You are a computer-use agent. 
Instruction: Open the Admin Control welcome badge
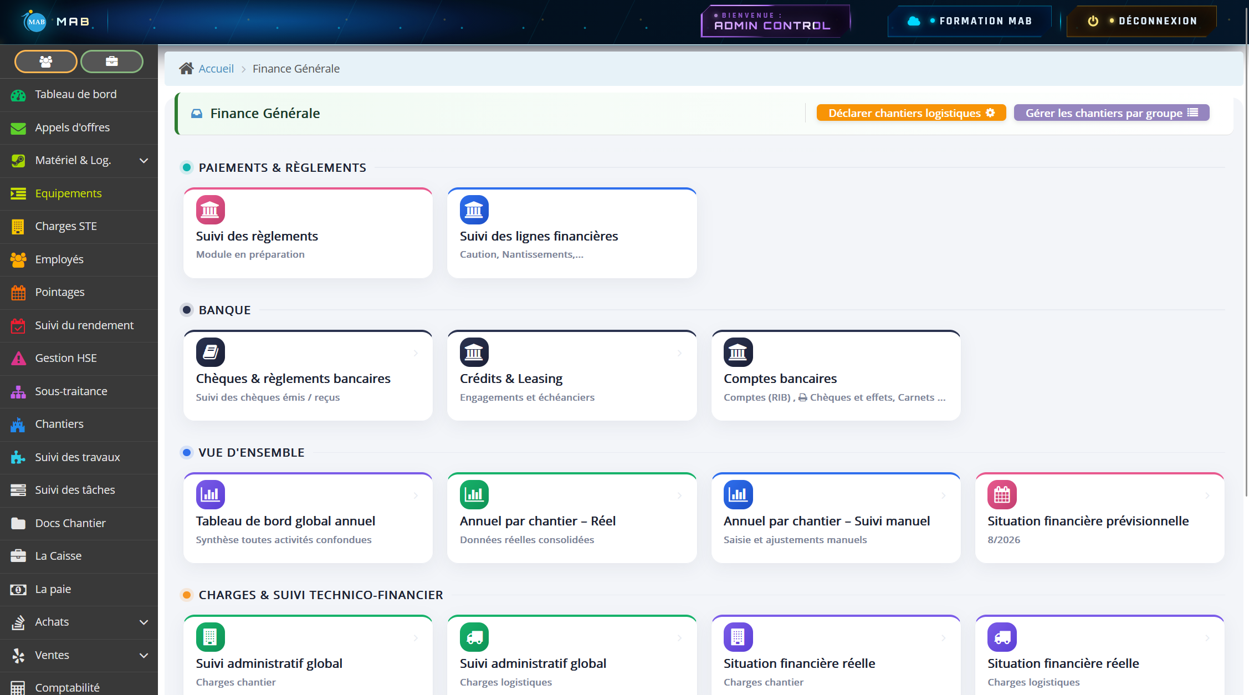775,21
